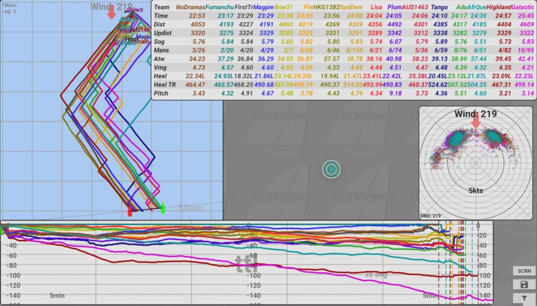Select the Sog row label
The image size is (537, 306).
[x=159, y=41]
